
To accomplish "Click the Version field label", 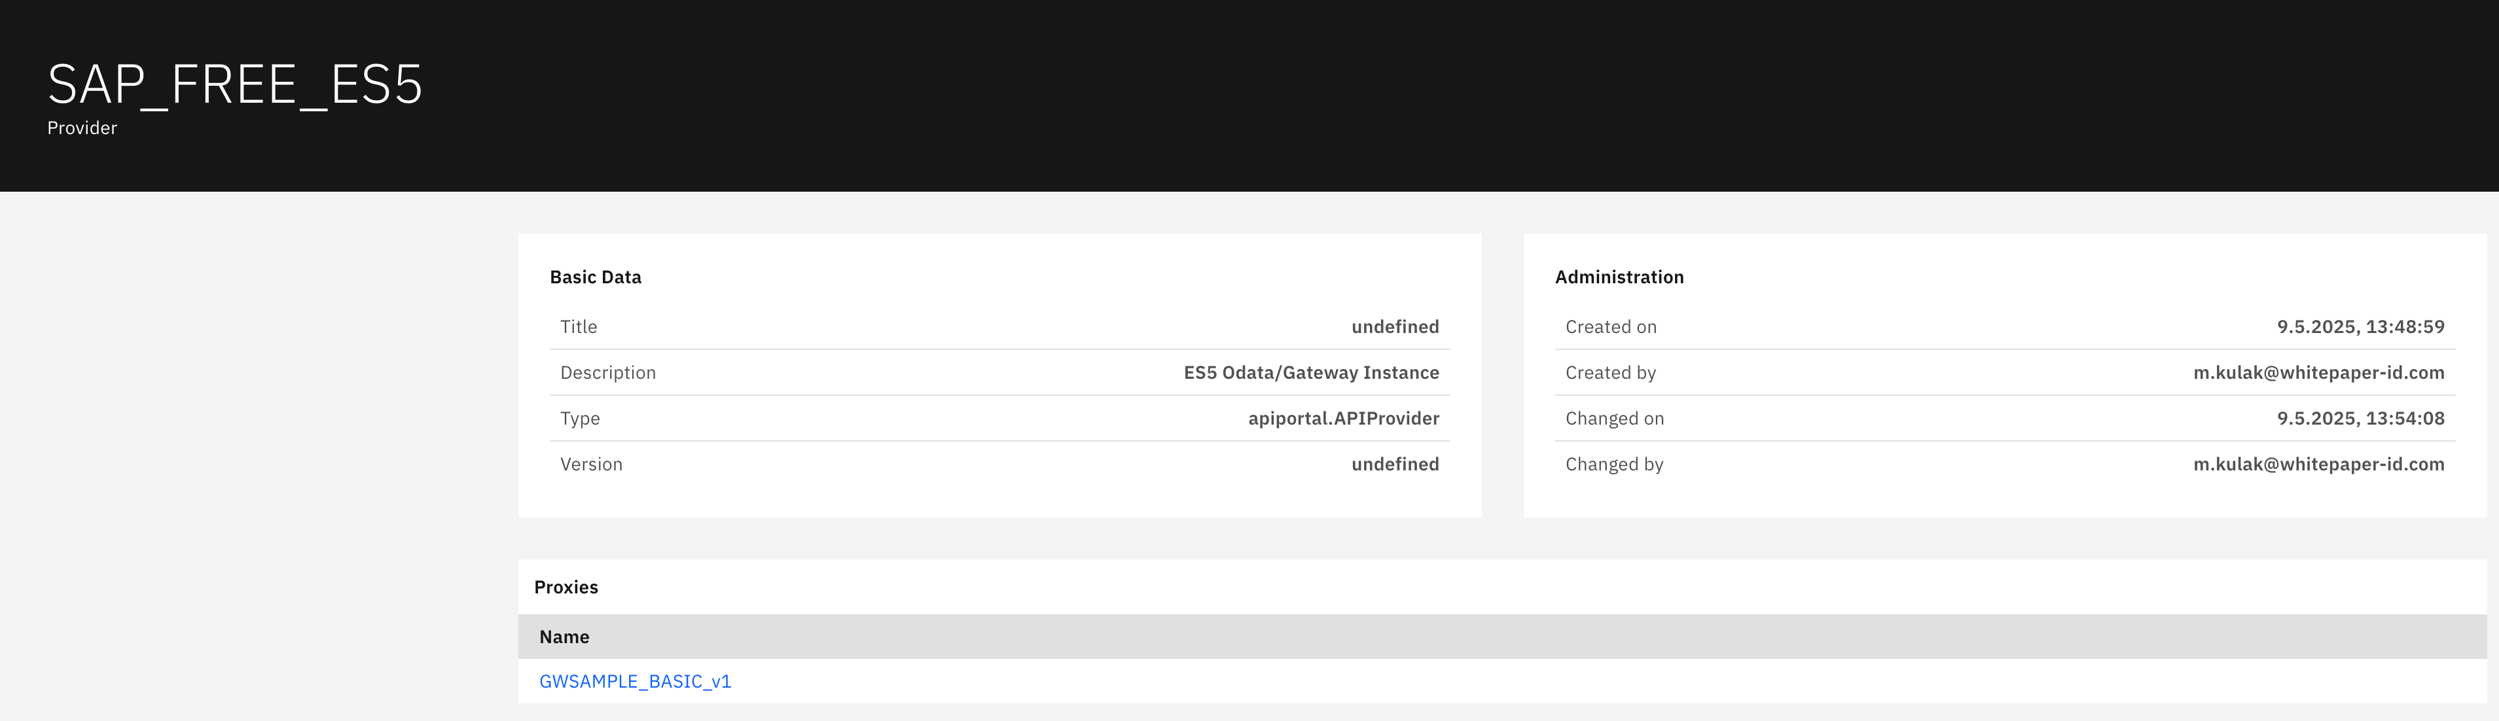I will (591, 464).
